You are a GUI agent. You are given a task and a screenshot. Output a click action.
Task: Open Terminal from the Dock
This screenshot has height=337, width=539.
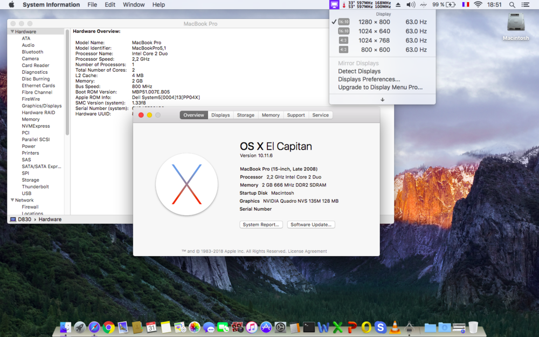(309, 327)
